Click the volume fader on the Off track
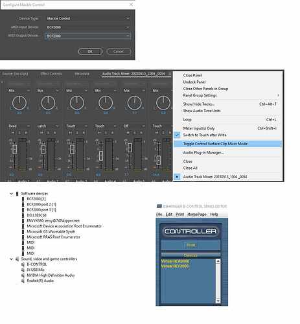Image resolution: width=300 pixels, height=324 pixels. (x=130, y=148)
